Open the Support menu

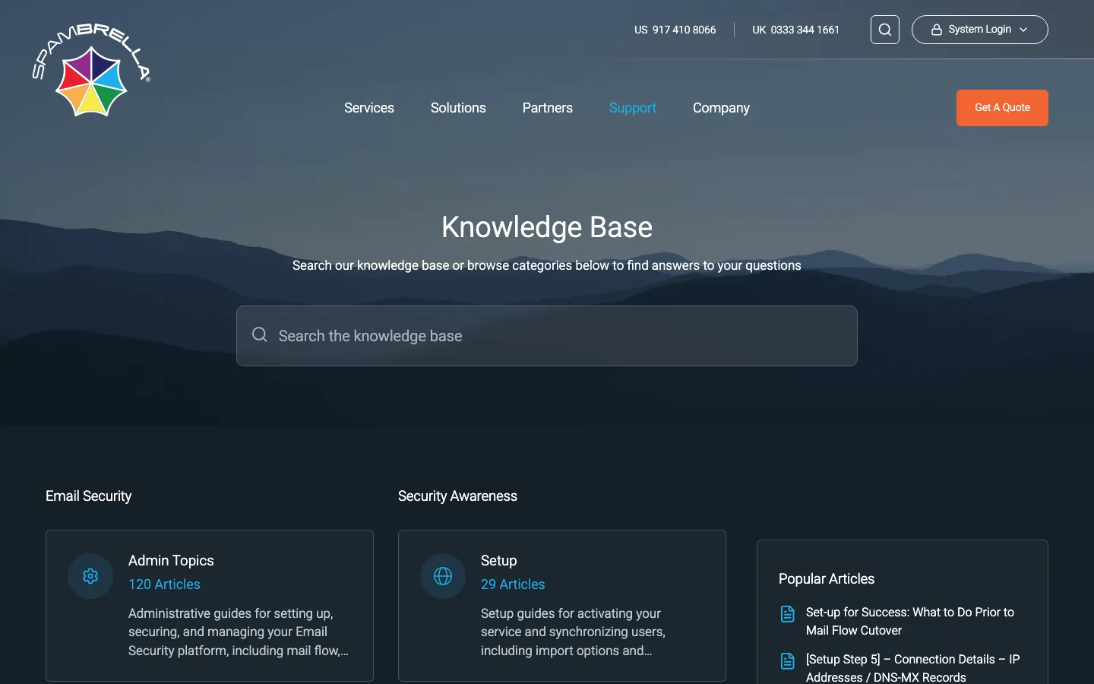633,108
